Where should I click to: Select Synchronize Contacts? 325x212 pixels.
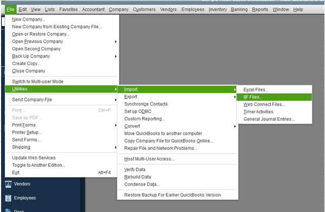point(178,104)
